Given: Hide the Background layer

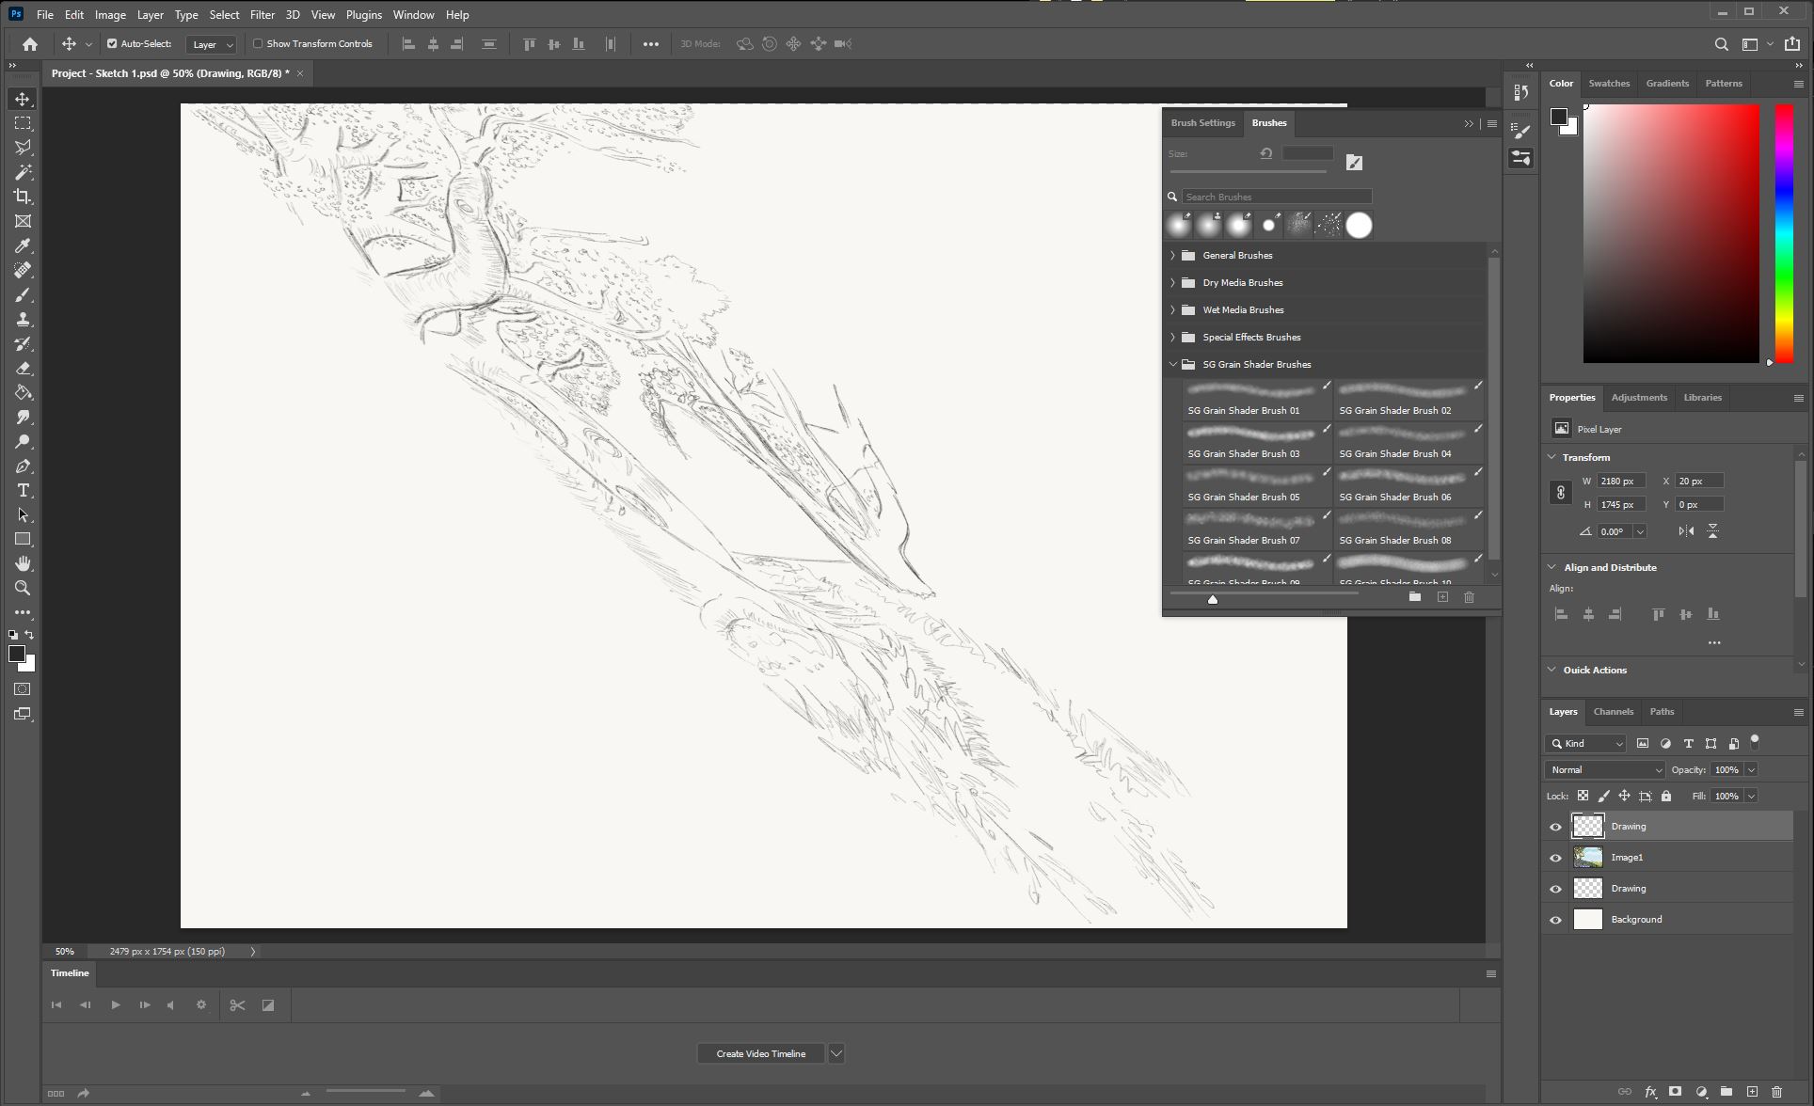Looking at the screenshot, I should (1556, 919).
